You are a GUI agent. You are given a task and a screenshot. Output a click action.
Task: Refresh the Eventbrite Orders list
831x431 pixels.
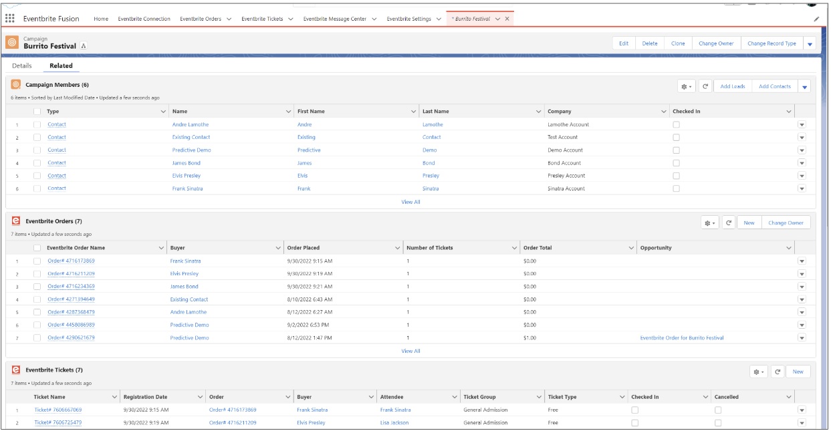[x=728, y=223]
